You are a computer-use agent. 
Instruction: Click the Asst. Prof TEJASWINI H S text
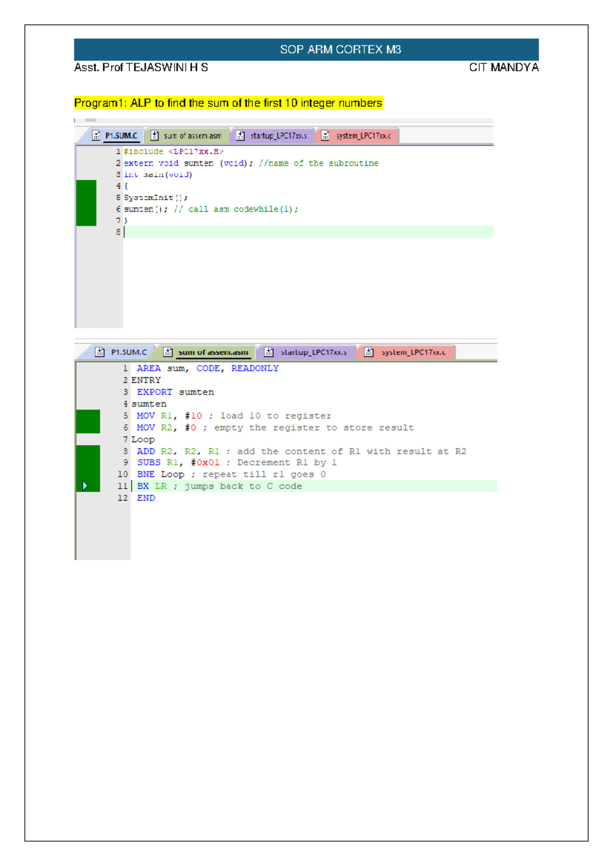point(141,67)
